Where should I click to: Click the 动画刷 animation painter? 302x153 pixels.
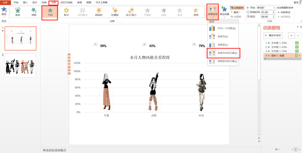(x=236, y=17)
